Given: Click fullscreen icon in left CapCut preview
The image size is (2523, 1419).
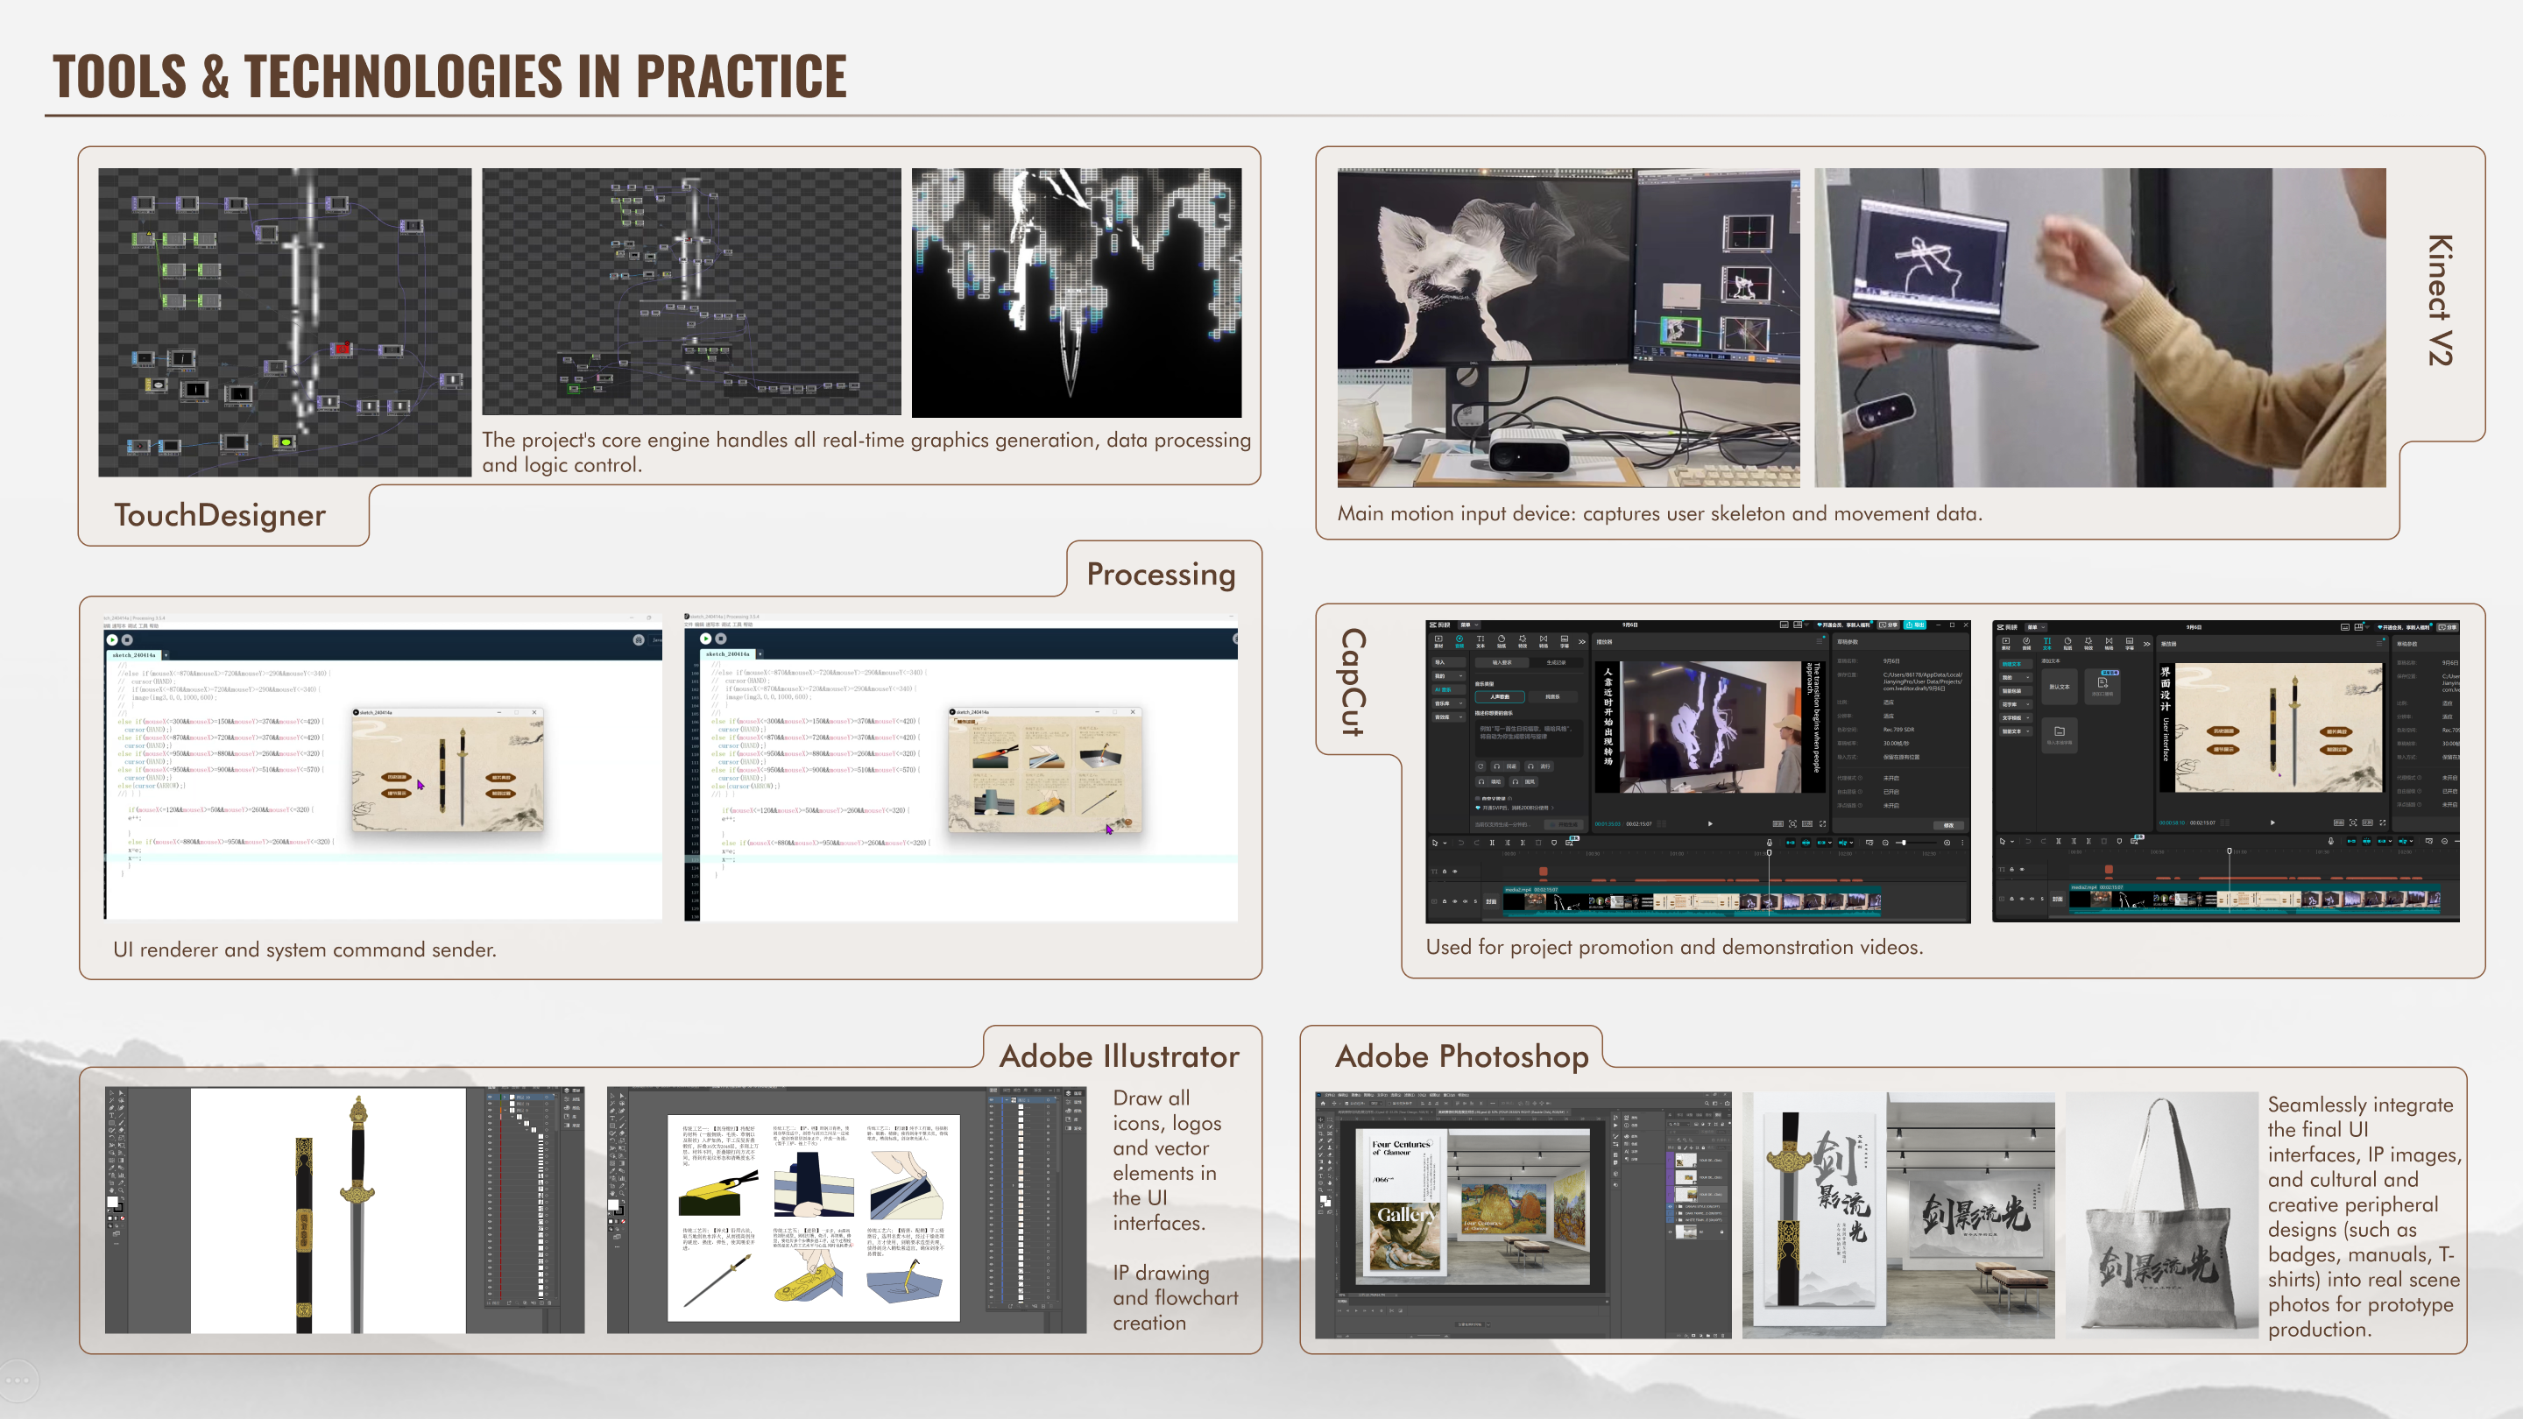Looking at the screenshot, I should pos(1823,823).
